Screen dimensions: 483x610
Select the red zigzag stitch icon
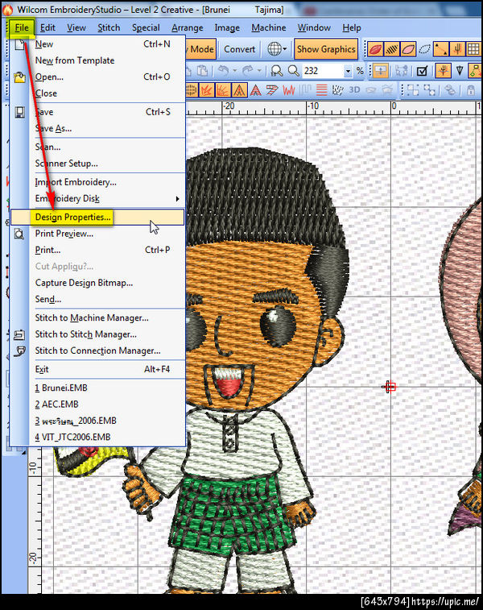(x=289, y=90)
